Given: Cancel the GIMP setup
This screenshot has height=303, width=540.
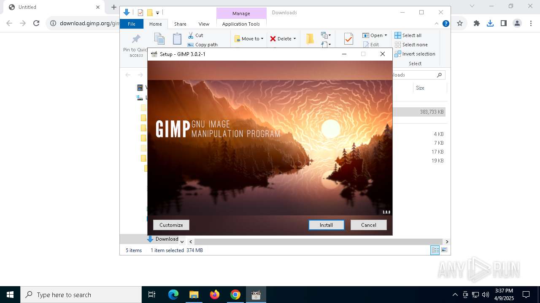Looking at the screenshot, I should [368, 225].
